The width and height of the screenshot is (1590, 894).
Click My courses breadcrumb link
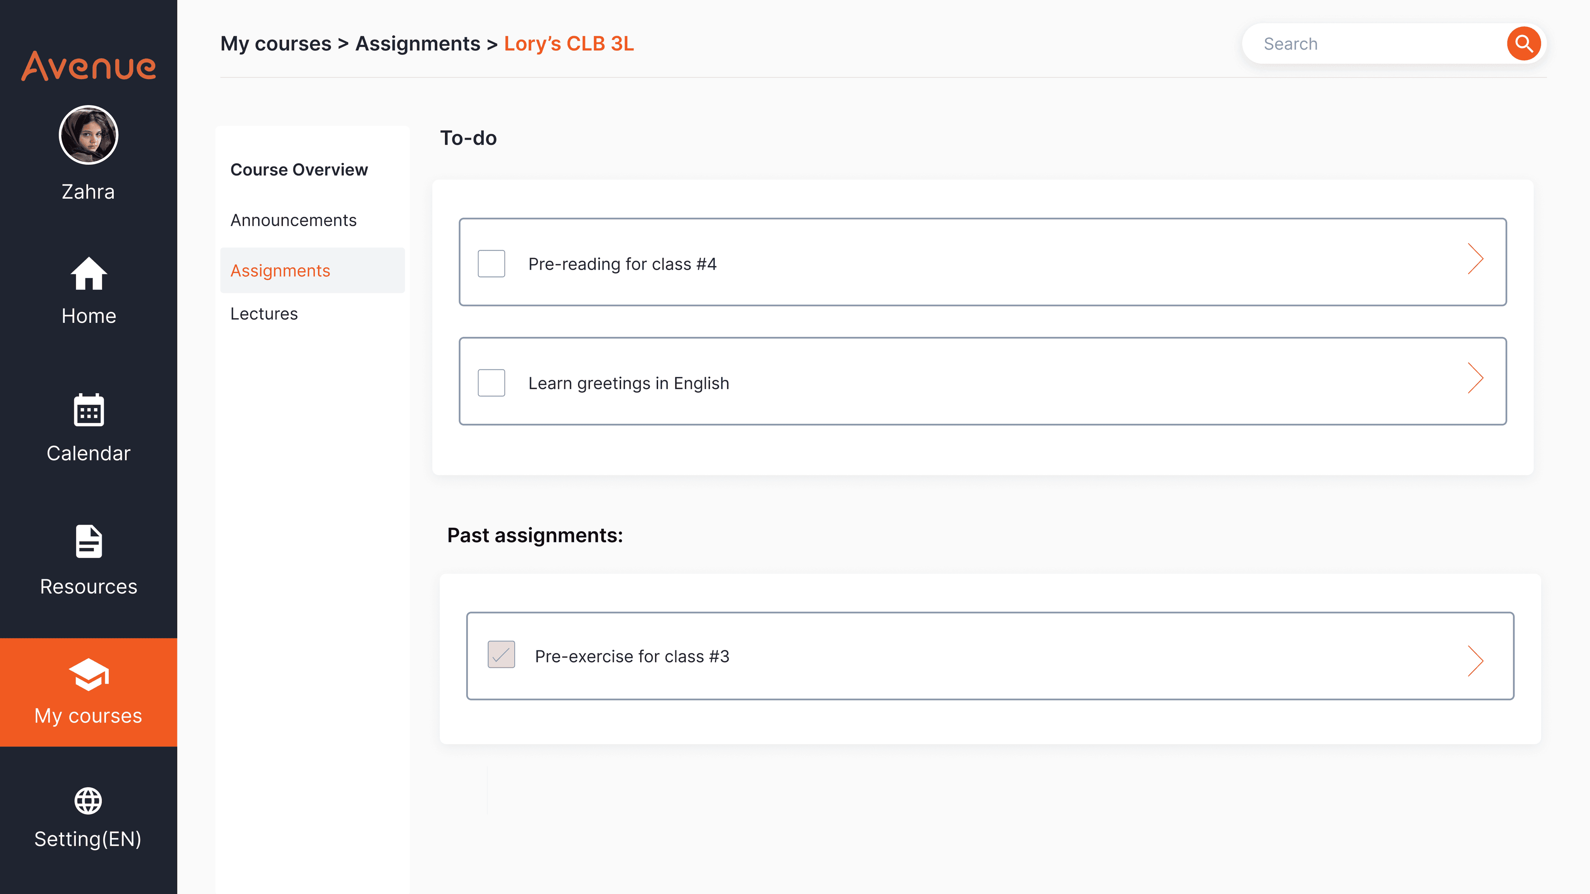276,44
